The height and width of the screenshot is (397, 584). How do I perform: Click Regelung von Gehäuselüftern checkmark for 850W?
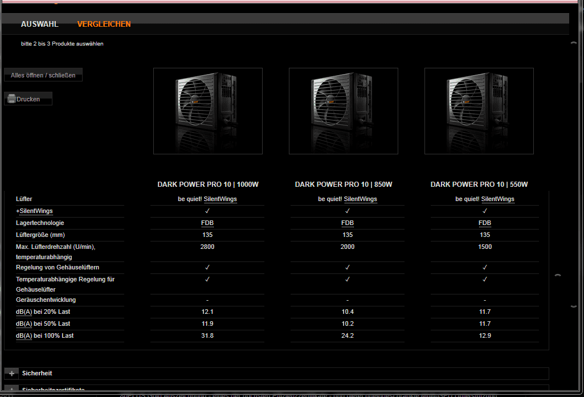(348, 267)
